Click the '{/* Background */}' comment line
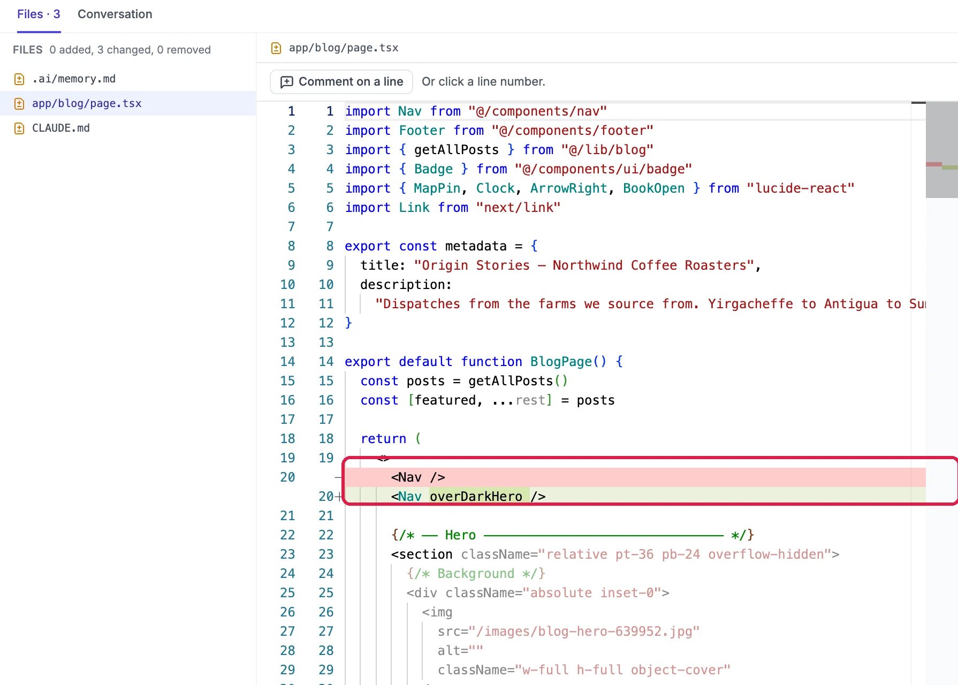Image resolution: width=958 pixels, height=685 pixels. click(476, 573)
